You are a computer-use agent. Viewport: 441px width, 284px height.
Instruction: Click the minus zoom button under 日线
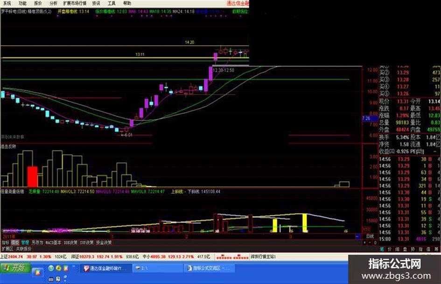point(370,242)
